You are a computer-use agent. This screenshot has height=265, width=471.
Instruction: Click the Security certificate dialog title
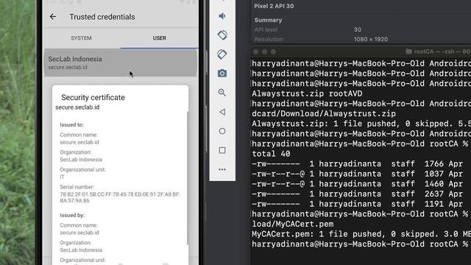[x=93, y=97]
